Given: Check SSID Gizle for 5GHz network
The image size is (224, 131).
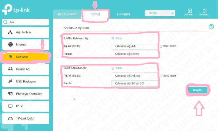Looking at the screenshot, I should click(x=161, y=76).
